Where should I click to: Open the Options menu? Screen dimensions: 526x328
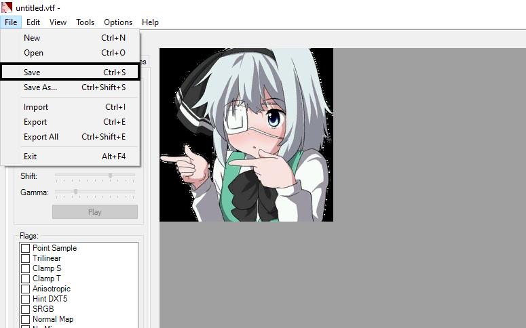(118, 22)
